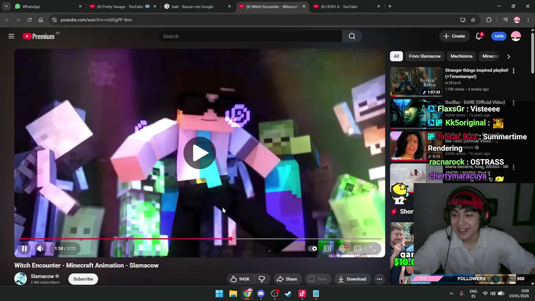Screen dimensions: 535x301
Task: Open ENG ES language switcher
Action: [x=473, y=293]
